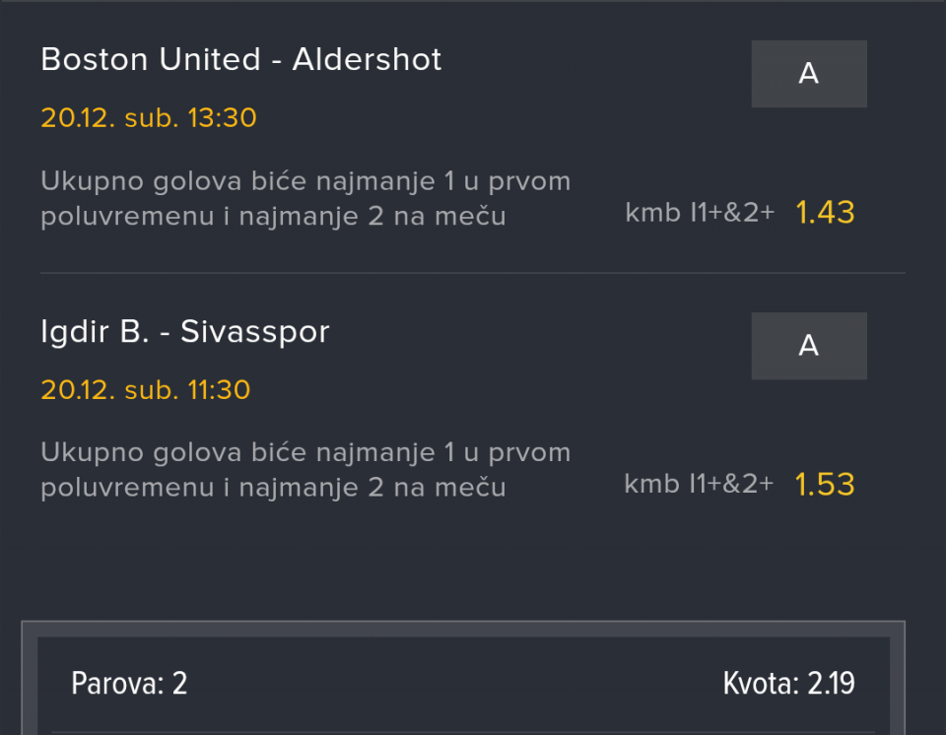Screen dimensions: 946x735
Task: Click the 1.53 odds value
Action: tap(825, 484)
